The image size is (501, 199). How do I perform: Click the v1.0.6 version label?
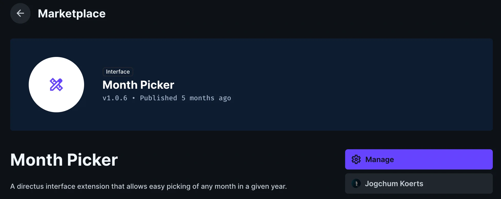click(115, 98)
